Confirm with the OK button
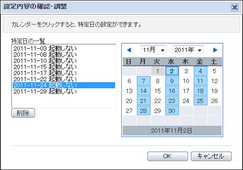The image size is (243, 170). (x=168, y=156)
